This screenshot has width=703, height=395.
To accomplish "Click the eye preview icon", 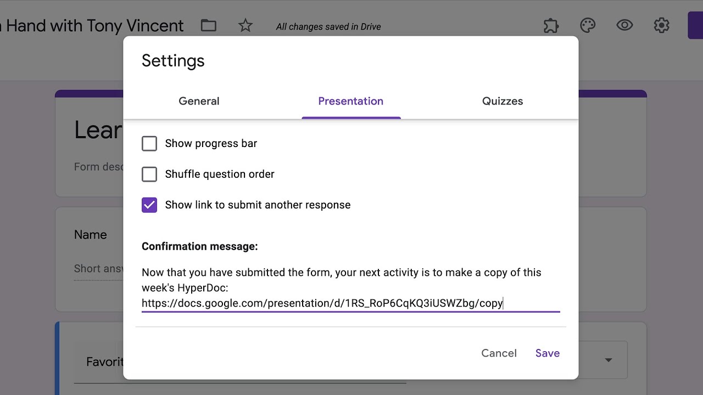I will point(624,25).
